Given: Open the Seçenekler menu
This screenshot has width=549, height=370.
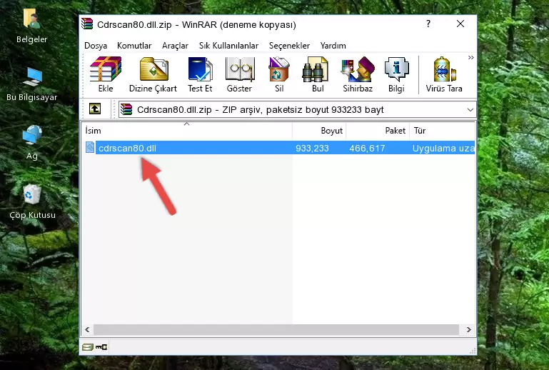Looking at the screenshot, I should pos(289,46).
